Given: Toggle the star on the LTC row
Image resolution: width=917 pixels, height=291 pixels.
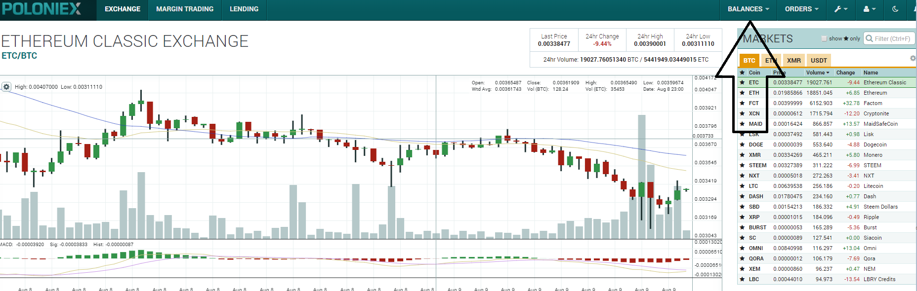Looking at the screenshot, I should click(742, 186).
